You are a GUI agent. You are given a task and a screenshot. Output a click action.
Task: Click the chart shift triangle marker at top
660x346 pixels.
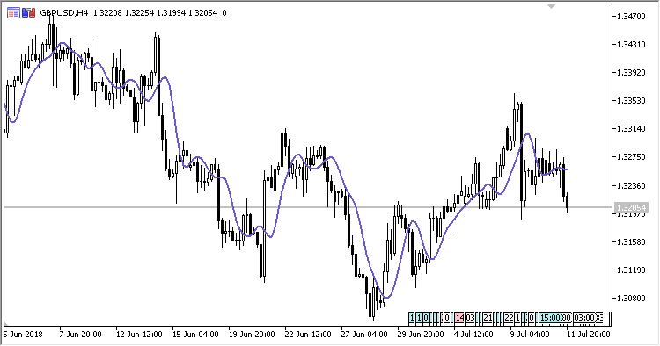pyautogui.click(x=552, y=6)
